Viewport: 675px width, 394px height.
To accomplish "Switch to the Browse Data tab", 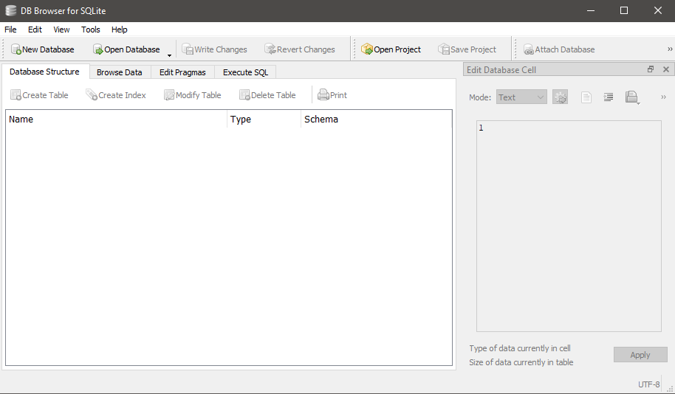I will [119, 72].
